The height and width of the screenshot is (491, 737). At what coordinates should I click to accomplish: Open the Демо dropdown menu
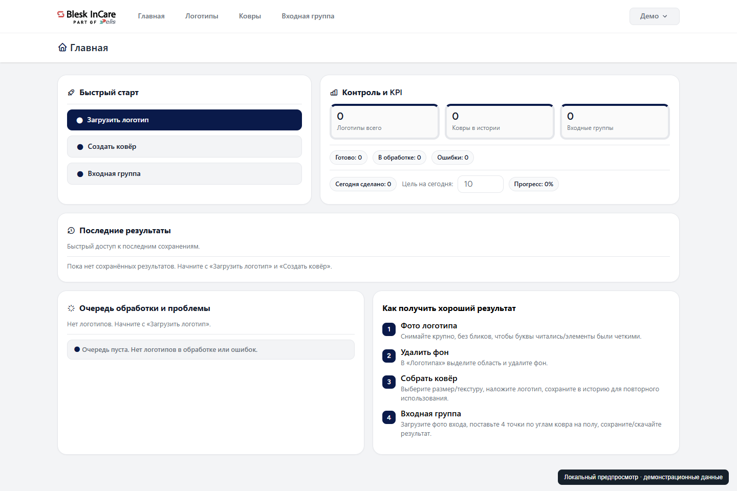[654, 16]
